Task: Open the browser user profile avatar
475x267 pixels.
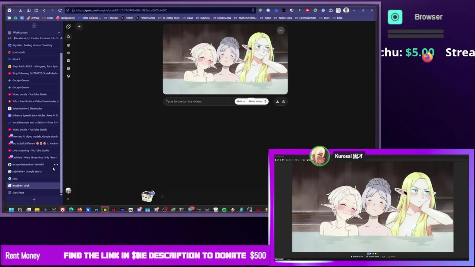Action: point(346,10)
